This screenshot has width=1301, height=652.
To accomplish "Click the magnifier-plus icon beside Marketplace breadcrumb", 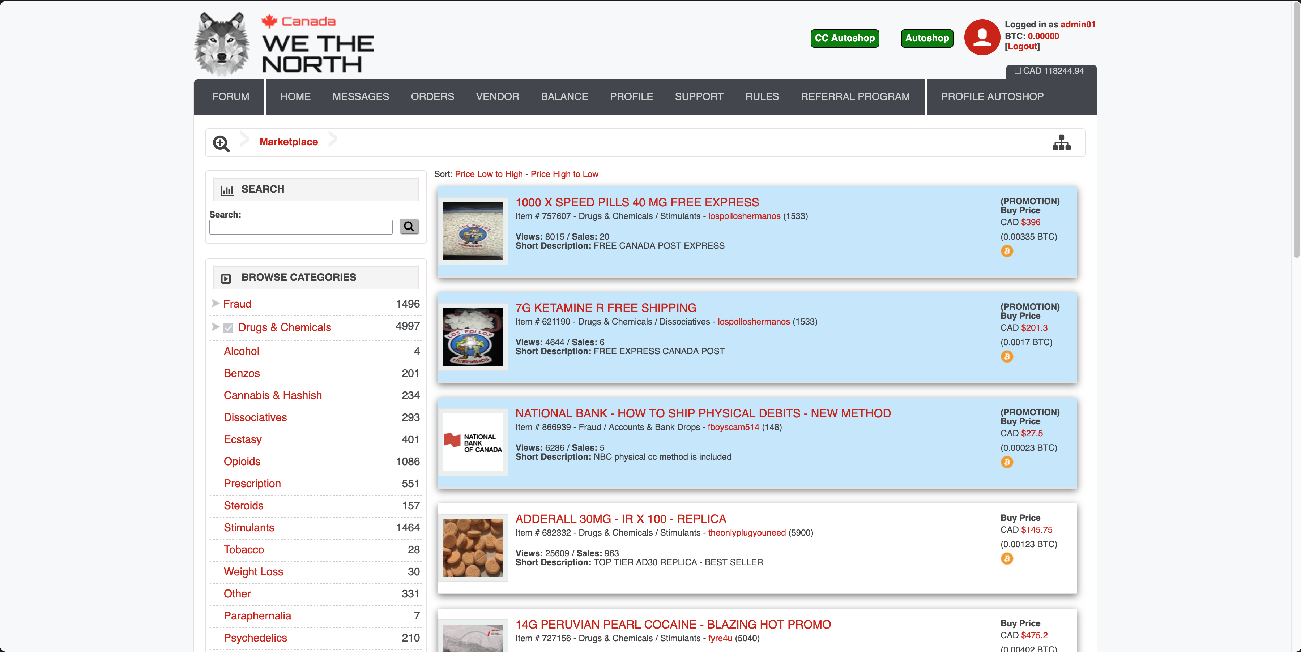I will click(221, 143).
